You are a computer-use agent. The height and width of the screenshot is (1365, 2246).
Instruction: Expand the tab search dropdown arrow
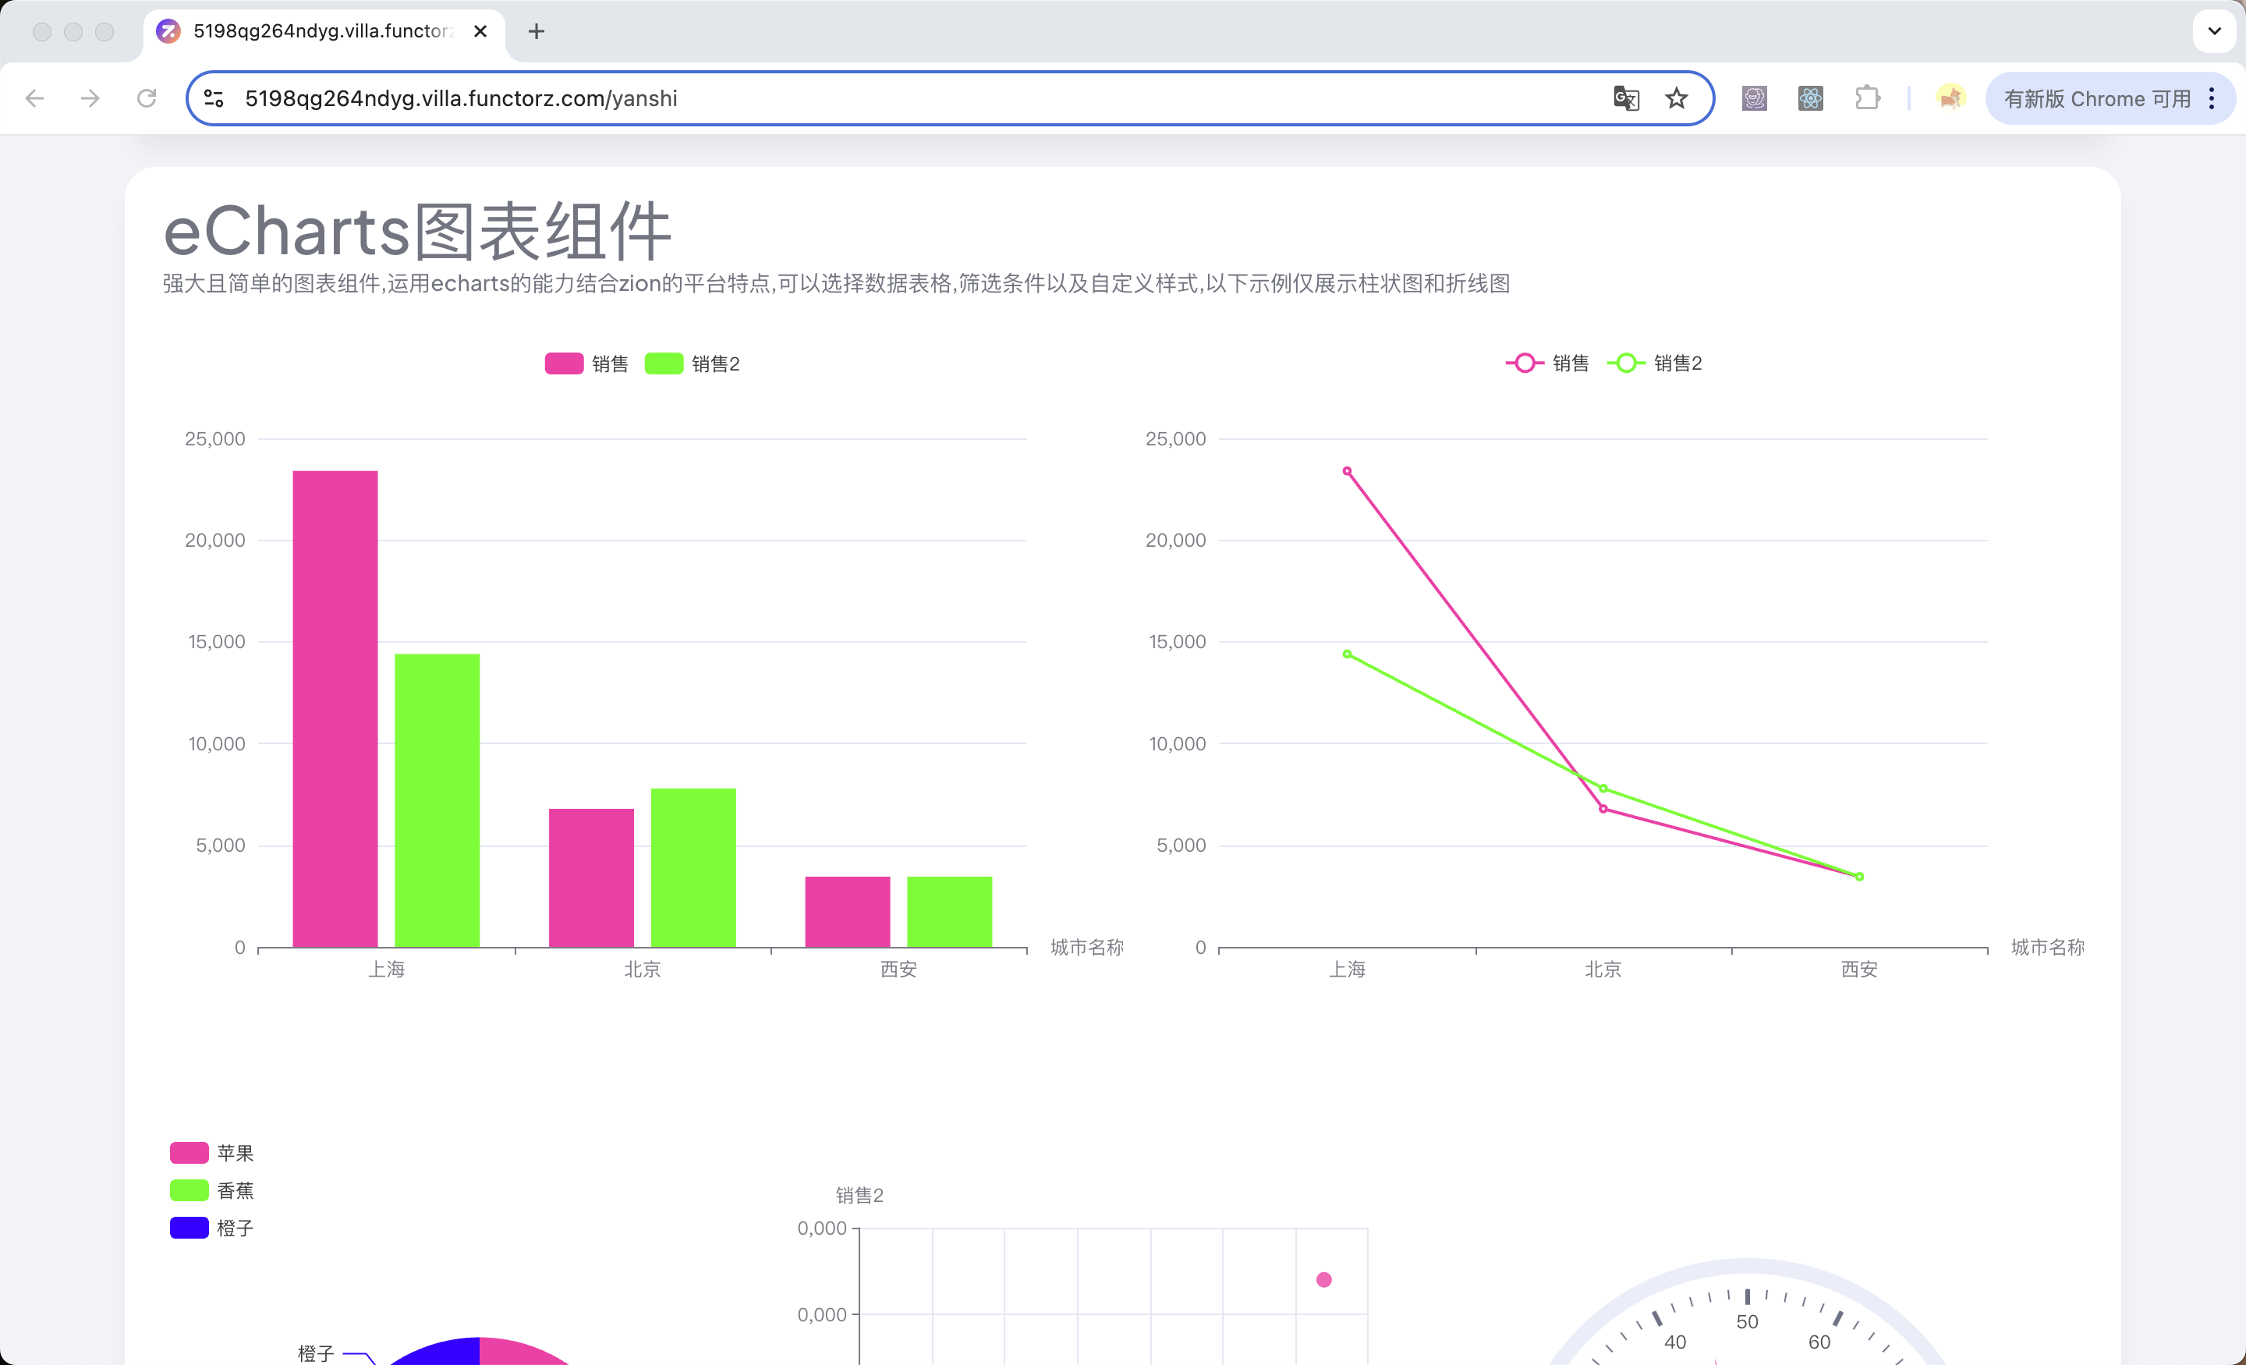point(2214,32)
